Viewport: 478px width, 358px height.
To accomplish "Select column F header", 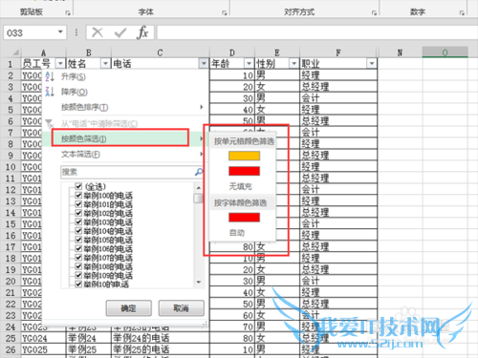I will 338,53.
